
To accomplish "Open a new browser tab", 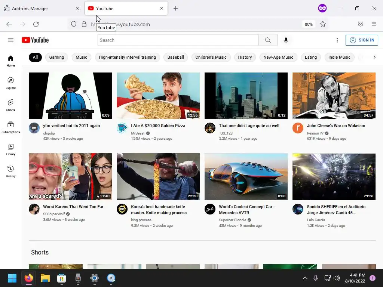I will pos(176,9).
